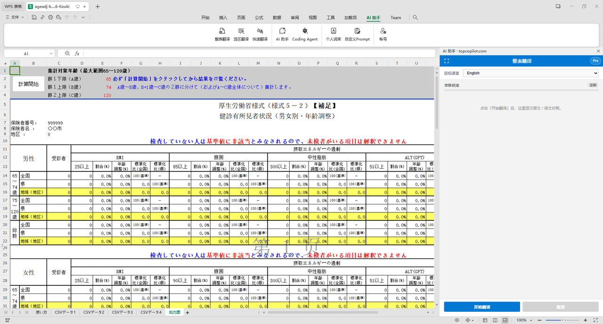
Task: Click the quick translate (快速翻译) icon
Action: (260, 31)
